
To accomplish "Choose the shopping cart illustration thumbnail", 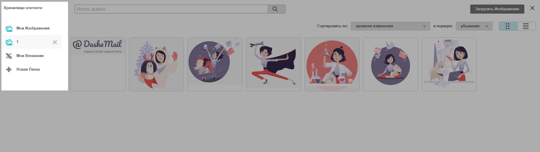I will [x=215, y=64].
